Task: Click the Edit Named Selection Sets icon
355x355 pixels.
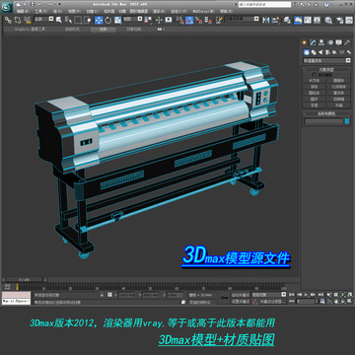Action: click(219, 20)
